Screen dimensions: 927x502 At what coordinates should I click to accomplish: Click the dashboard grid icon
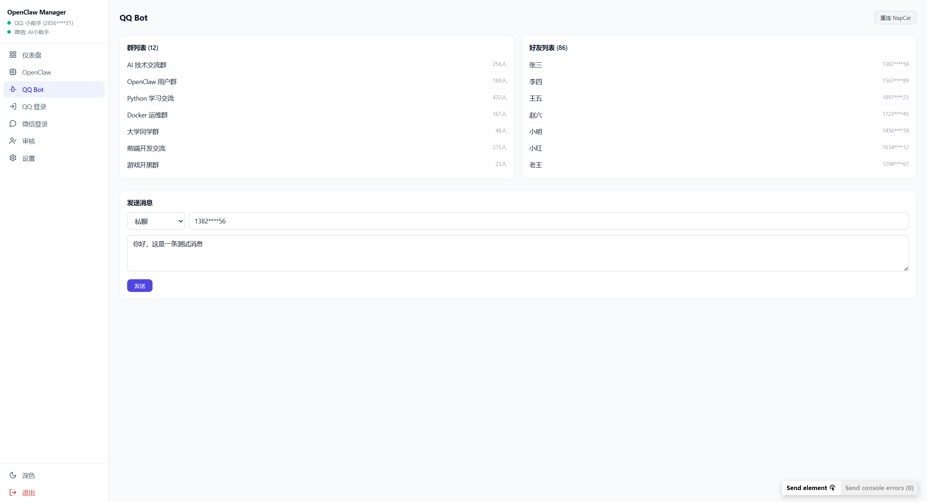click(13, 55)
